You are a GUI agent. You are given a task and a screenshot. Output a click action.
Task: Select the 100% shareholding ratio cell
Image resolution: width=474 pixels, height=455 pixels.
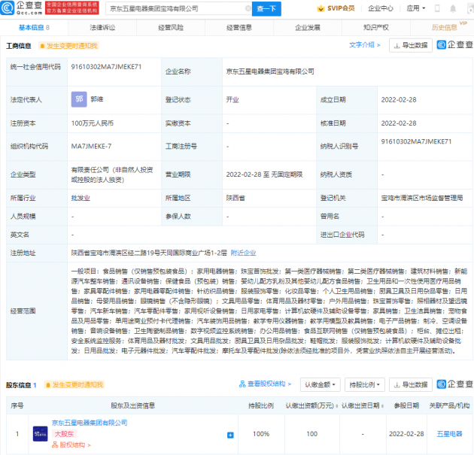coord(261,434)
